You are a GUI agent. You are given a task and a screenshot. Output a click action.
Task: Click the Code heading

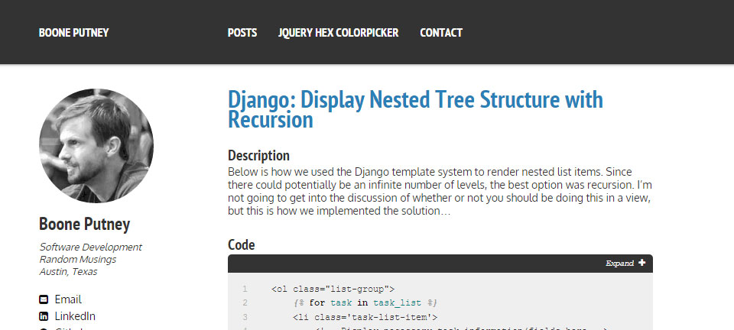[241, 245]
